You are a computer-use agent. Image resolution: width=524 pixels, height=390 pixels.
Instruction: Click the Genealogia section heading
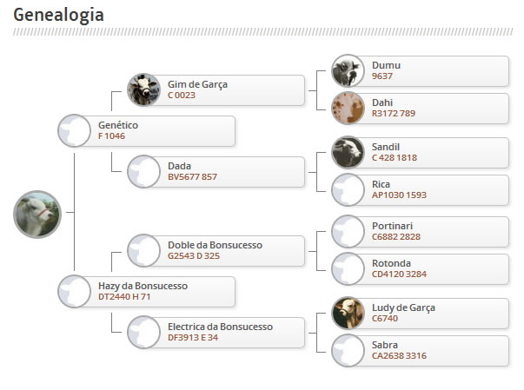click(x=59, y=15)
